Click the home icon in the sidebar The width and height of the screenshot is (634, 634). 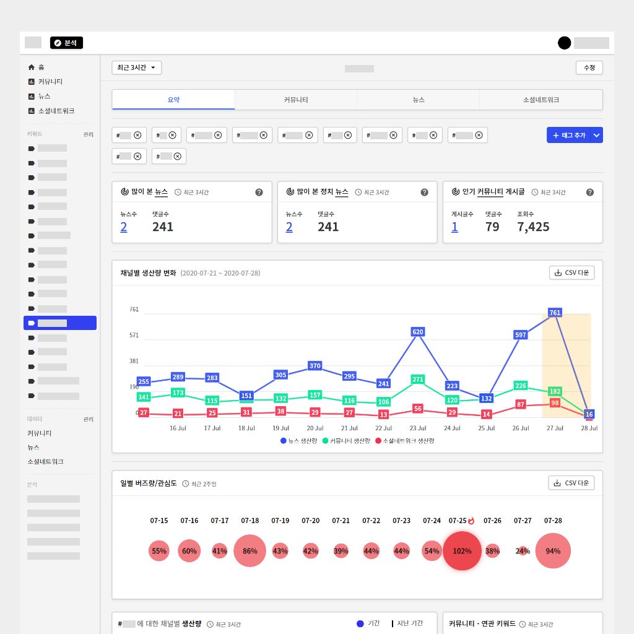(32, 67)
